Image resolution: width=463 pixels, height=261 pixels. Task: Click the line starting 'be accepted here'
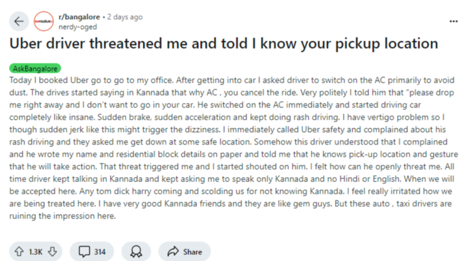tap(231, 191)
